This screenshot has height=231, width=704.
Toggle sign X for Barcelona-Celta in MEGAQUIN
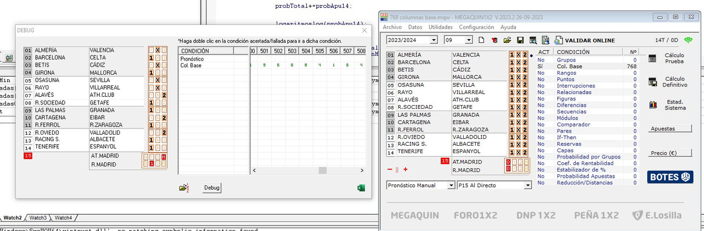pyautogui.click(x=518, y=62)
